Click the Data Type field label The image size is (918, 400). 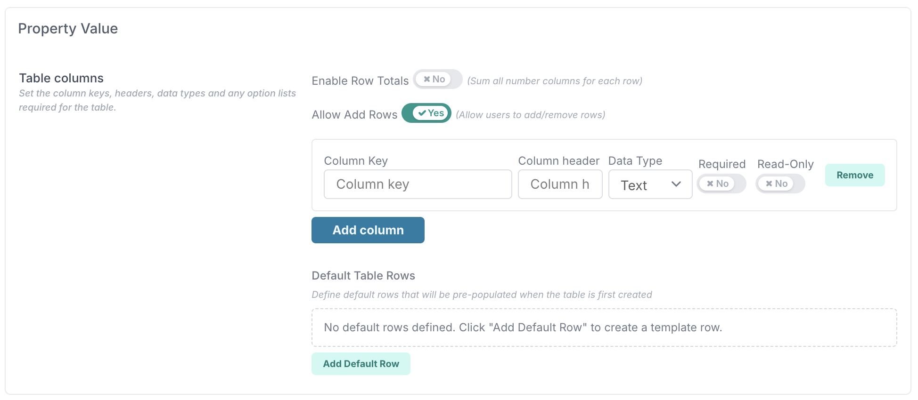click(635, 161)
